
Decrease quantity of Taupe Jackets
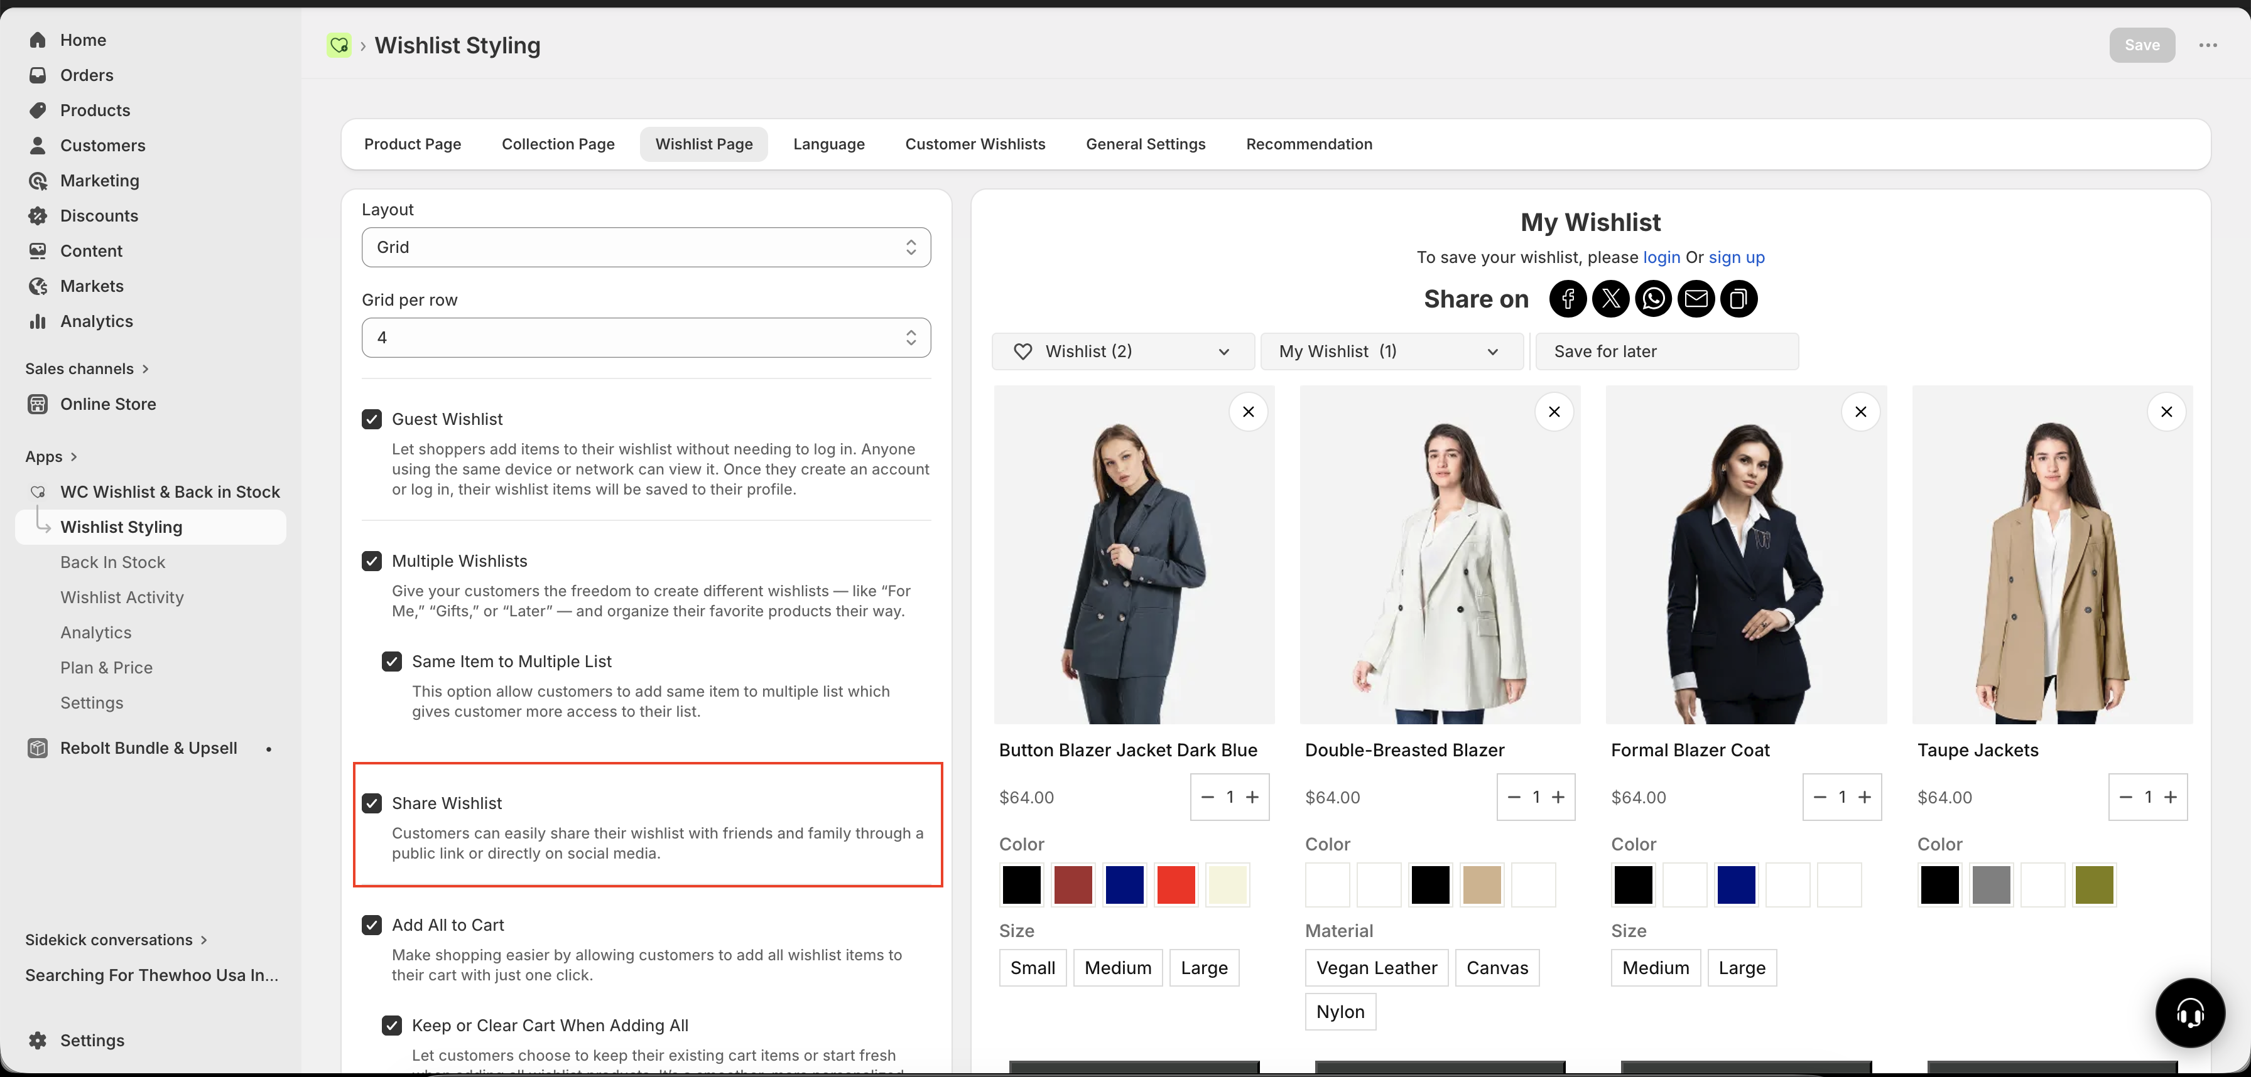coord(2126,798)
